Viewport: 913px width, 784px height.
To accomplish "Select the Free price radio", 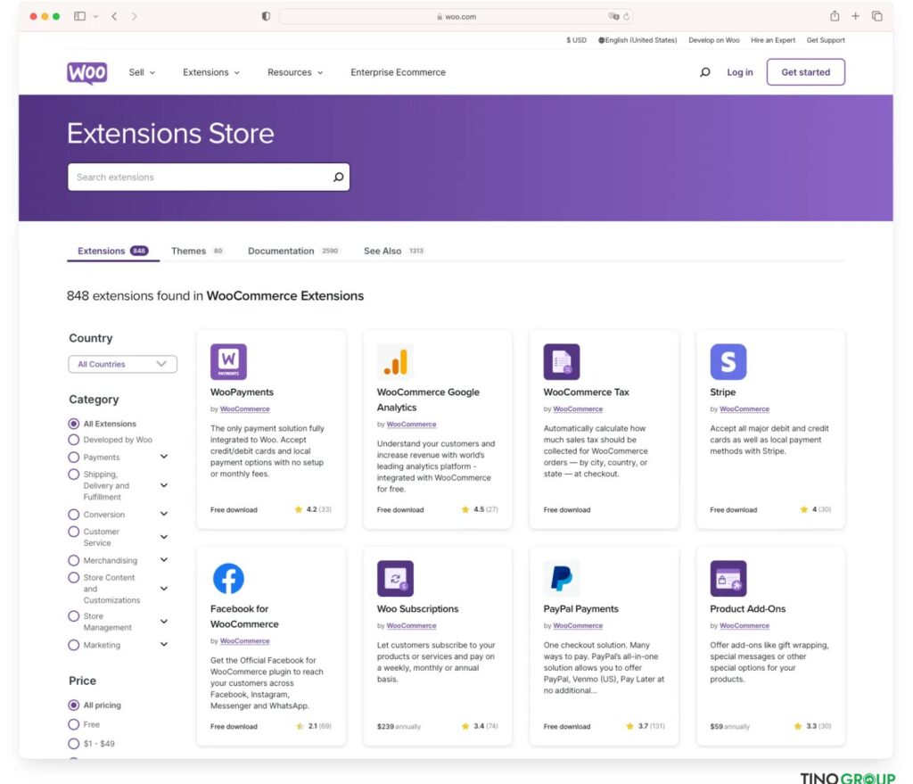I will (x=73, y=724).
